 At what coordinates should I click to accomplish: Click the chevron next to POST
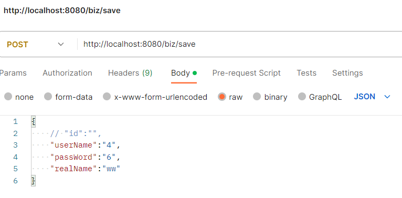tap(61, 44)
